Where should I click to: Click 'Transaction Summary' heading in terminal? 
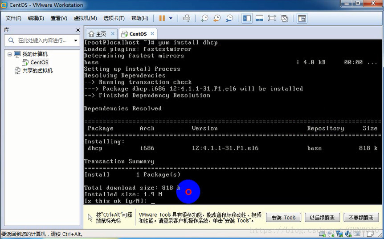click(x=119, y=162)
